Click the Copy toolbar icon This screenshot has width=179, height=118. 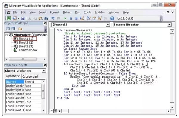(x=35, y=18)
